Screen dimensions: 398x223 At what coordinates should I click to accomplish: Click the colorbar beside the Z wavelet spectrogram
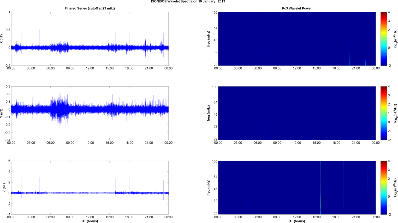tap(384, 188)
